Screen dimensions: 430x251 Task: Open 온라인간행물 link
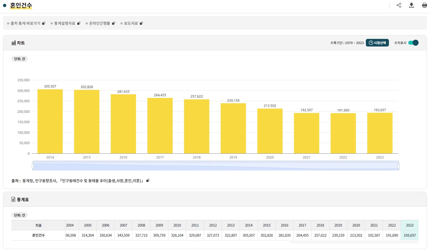point(100,23)
